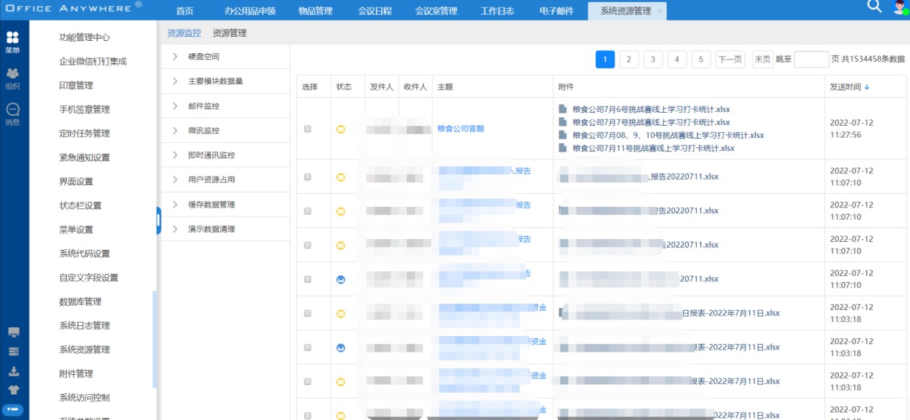Expand the 即时通讯监控 node
910x420 pixels.
(175, 155)
